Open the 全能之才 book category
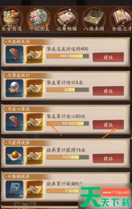This screenshot has height=209, width=132. click(x=121, y=20)
